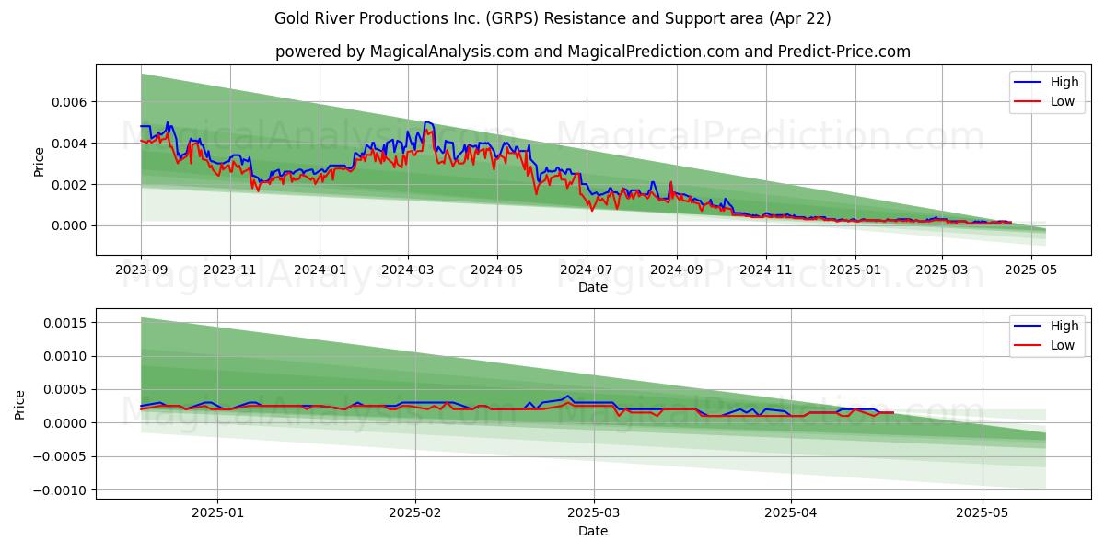Click the −0.0010 price tick label
This screenshot has height=552, width=1105.
click(60, 490)
